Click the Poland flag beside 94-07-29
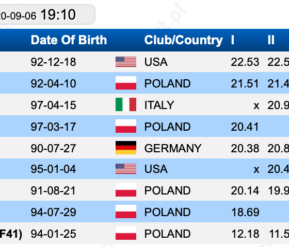289x247 pixels. click(126, 211)
